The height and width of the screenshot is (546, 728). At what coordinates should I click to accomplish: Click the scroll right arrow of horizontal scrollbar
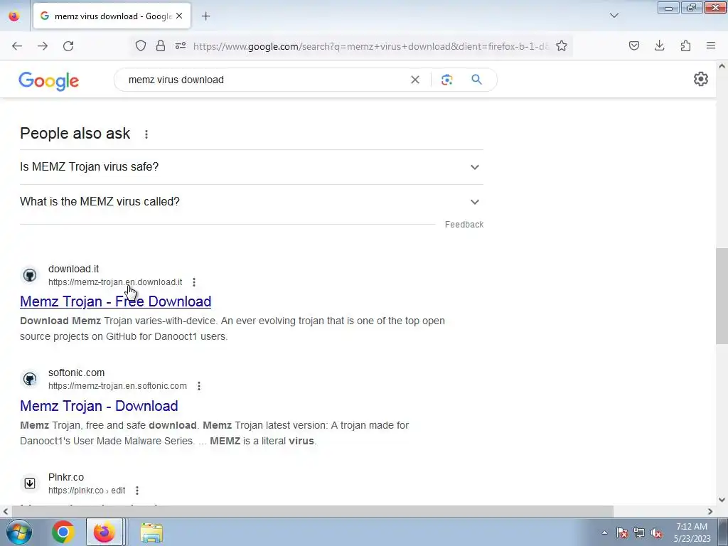click(710, 512)
